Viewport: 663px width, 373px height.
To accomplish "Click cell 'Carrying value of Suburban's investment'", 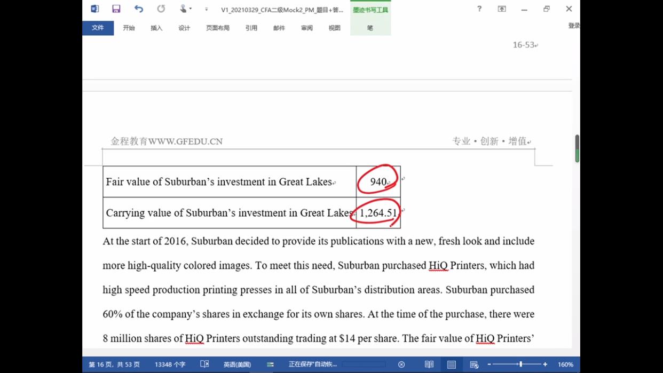I will click(230, 213).
